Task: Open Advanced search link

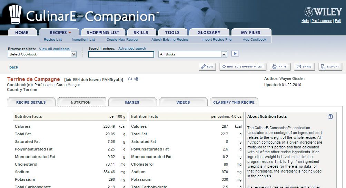Action: coord(132,49)
